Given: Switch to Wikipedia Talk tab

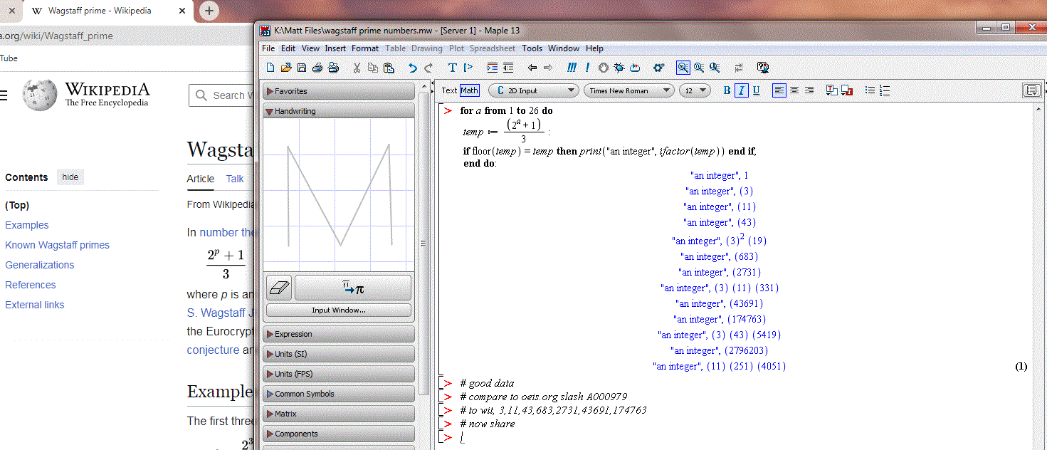Looking at the screenshot, I should 235,179.
